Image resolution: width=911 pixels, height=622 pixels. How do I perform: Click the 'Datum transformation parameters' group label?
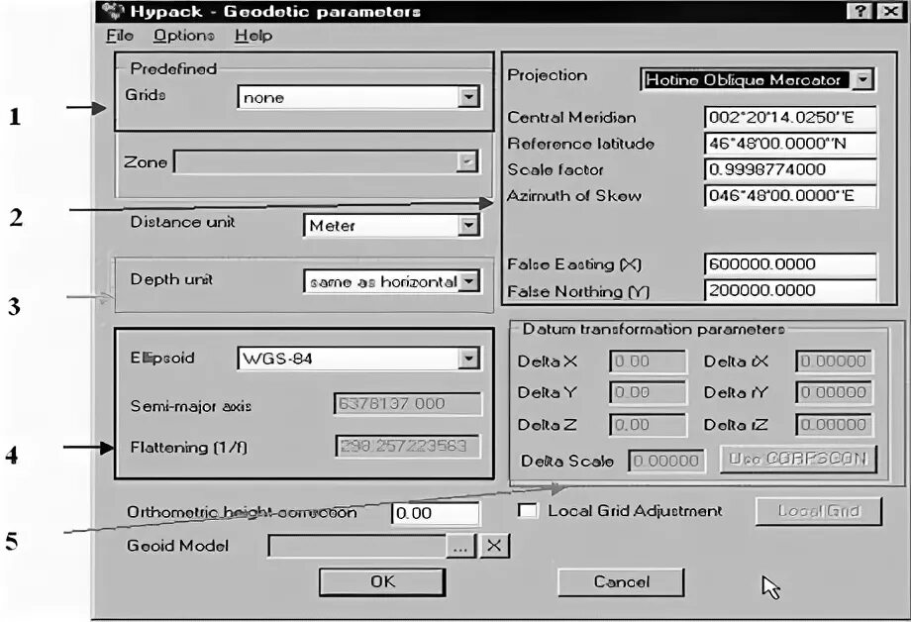click(654, 330)
